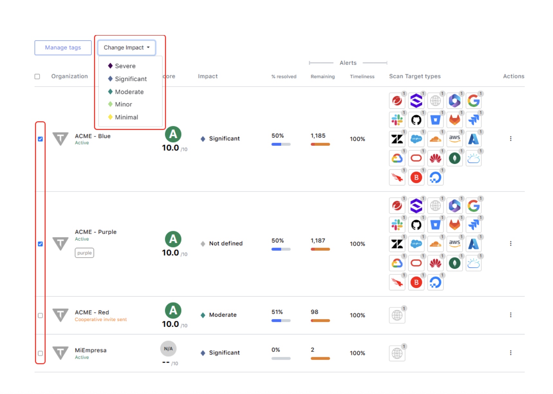
Task: Open the actions menu for MiEmpresa
Action: [x=511, y=353]
